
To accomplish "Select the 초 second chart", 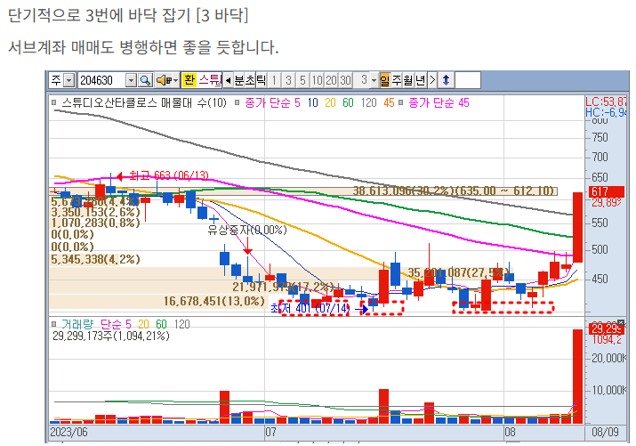I will pyautogui.click(x=250, y=80).
